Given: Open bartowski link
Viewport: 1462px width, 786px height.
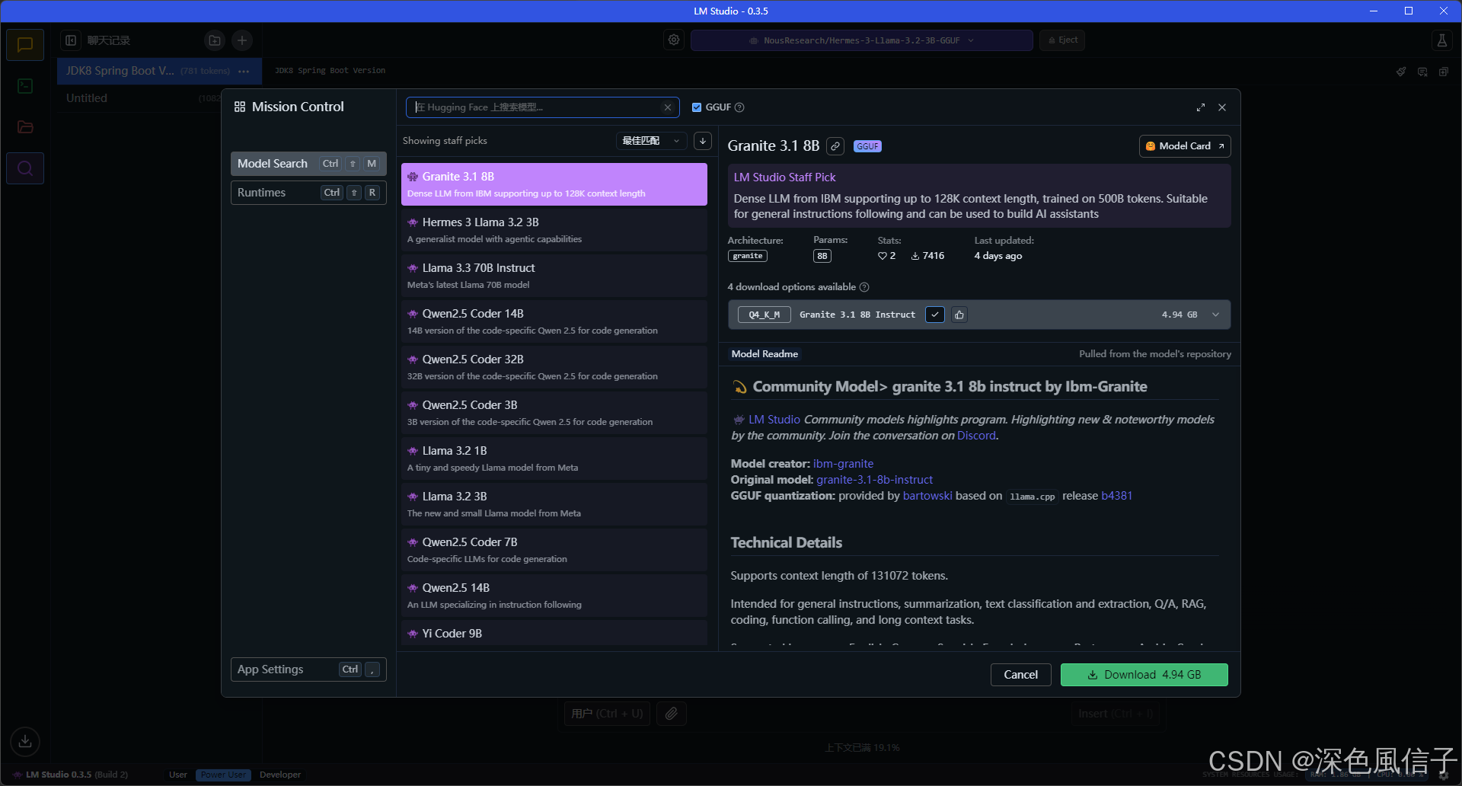Looking at the screenshot, I should point(927,496).
